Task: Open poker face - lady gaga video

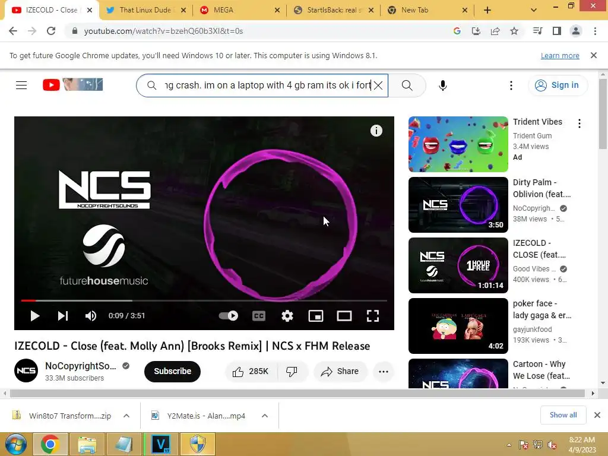Action: [x=458, y=326]
